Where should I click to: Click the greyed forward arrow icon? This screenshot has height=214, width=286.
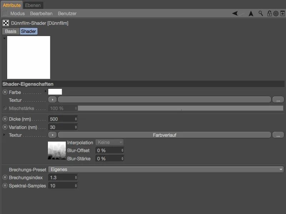pos(241,14)
